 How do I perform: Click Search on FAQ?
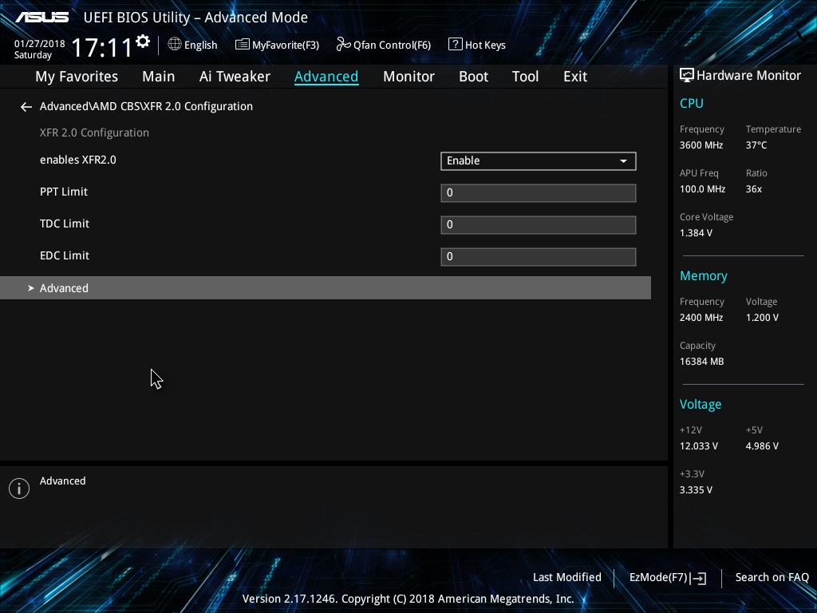(772, 578)
